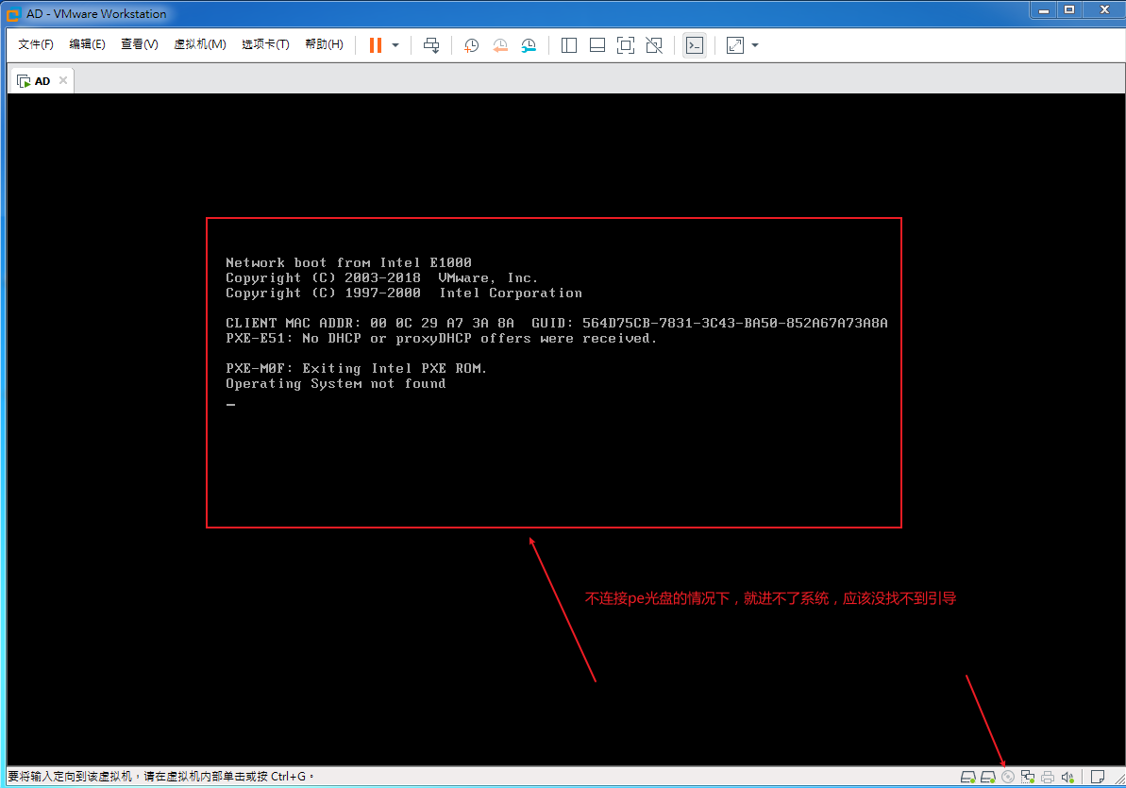
Task: Send Ctrl+Alt+Del to the virtual machine
Action: point(431,45)
